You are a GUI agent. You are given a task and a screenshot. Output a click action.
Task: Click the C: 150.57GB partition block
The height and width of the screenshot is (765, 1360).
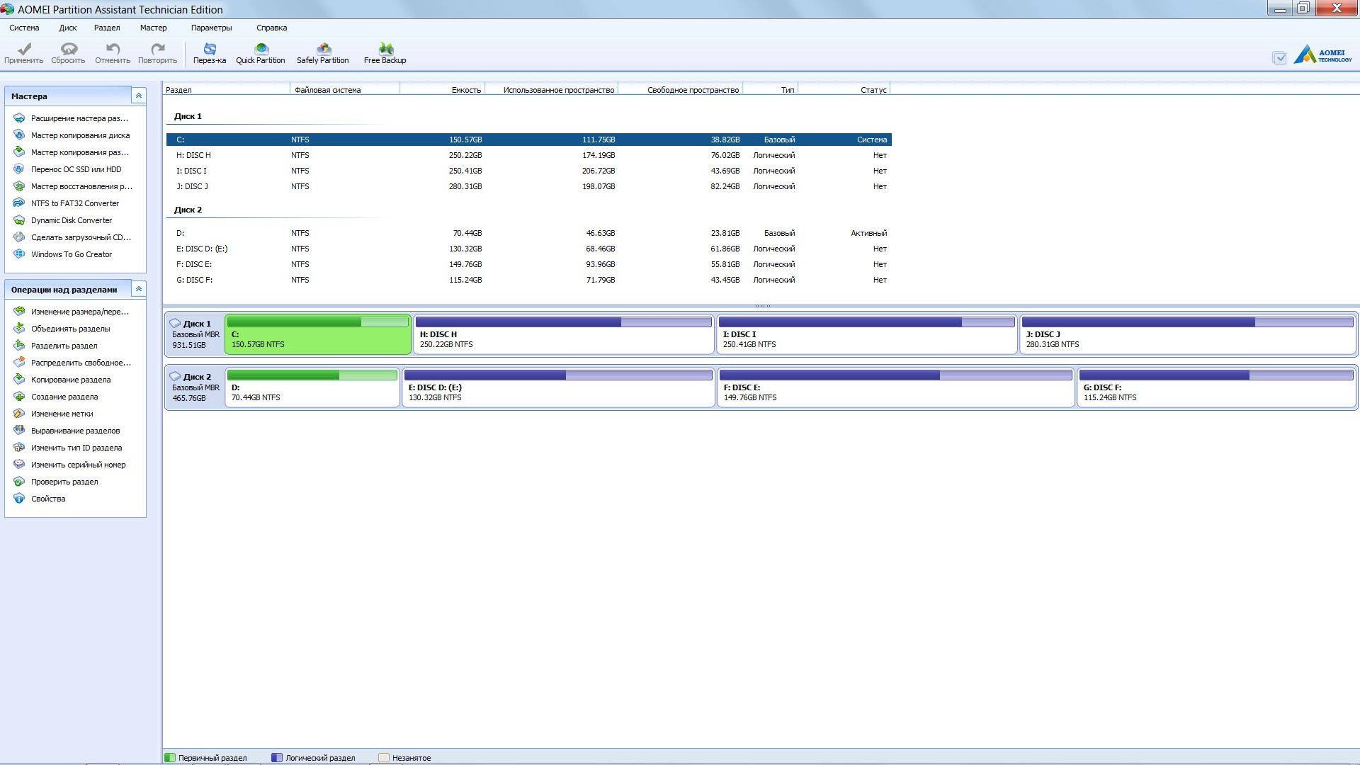[318, 334]
